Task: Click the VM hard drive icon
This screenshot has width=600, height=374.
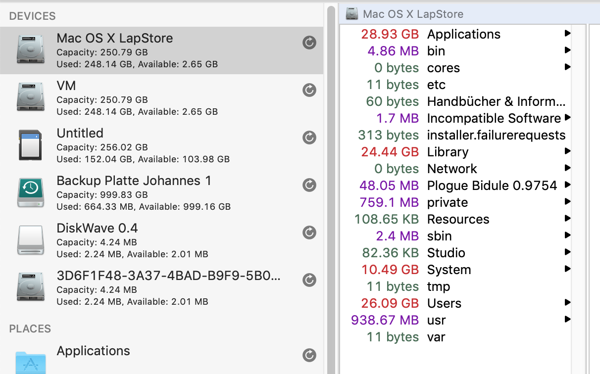Action: pyautogui.click(x=30, y=97)
